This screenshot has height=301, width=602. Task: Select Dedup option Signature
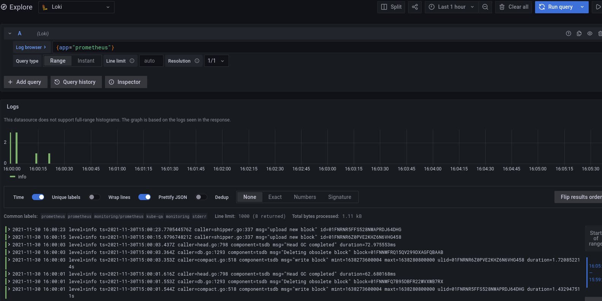[340, 197]
